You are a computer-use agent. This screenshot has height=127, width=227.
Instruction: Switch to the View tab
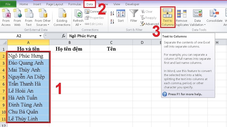[117, 4]
